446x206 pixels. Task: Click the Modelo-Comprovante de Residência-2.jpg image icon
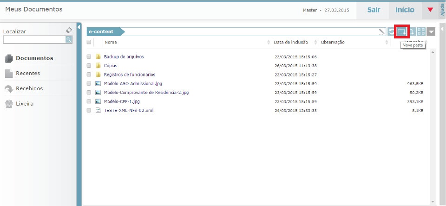(98, 93)
